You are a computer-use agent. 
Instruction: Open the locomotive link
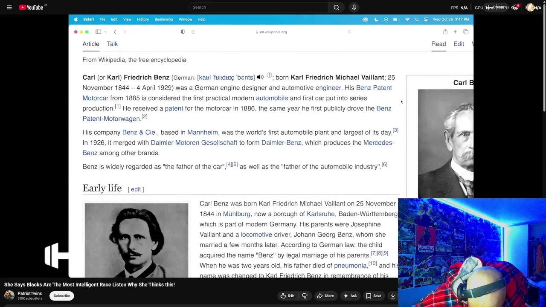[256, 235]
